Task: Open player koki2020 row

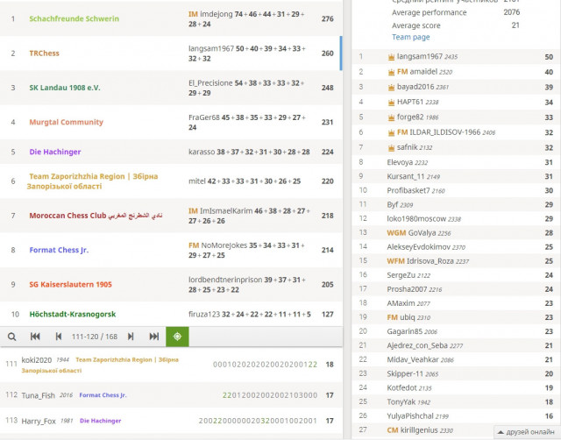Action: [171, 365]
